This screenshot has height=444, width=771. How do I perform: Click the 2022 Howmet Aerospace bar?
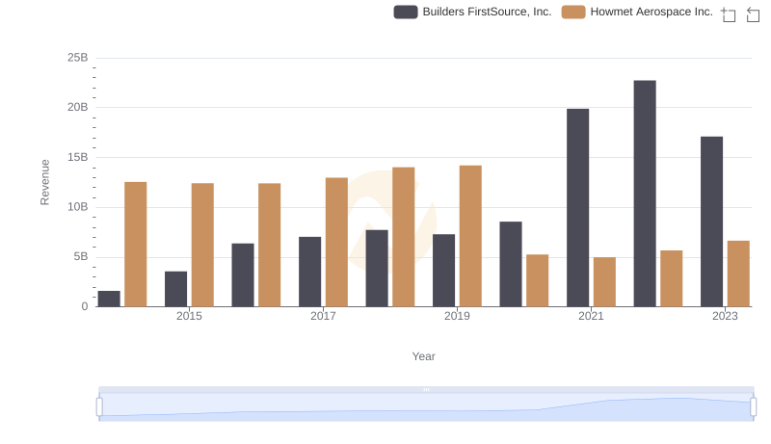672,278
